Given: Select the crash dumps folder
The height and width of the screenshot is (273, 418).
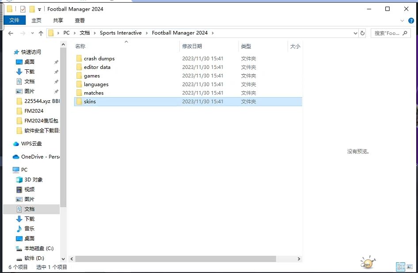Looking at the screenshot, I should click(188, 58).
